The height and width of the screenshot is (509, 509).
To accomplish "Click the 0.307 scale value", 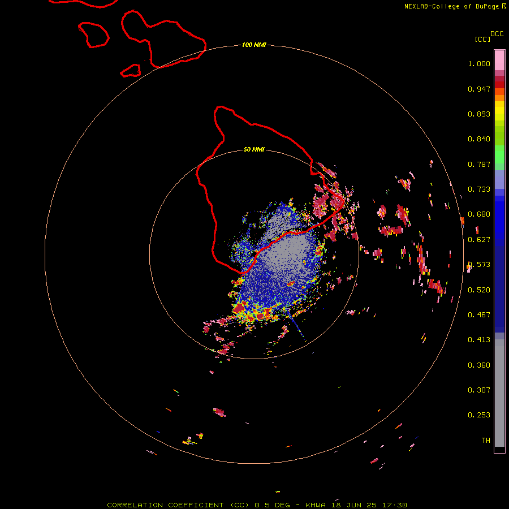I will pyautogui.click(x=479, y=390).
